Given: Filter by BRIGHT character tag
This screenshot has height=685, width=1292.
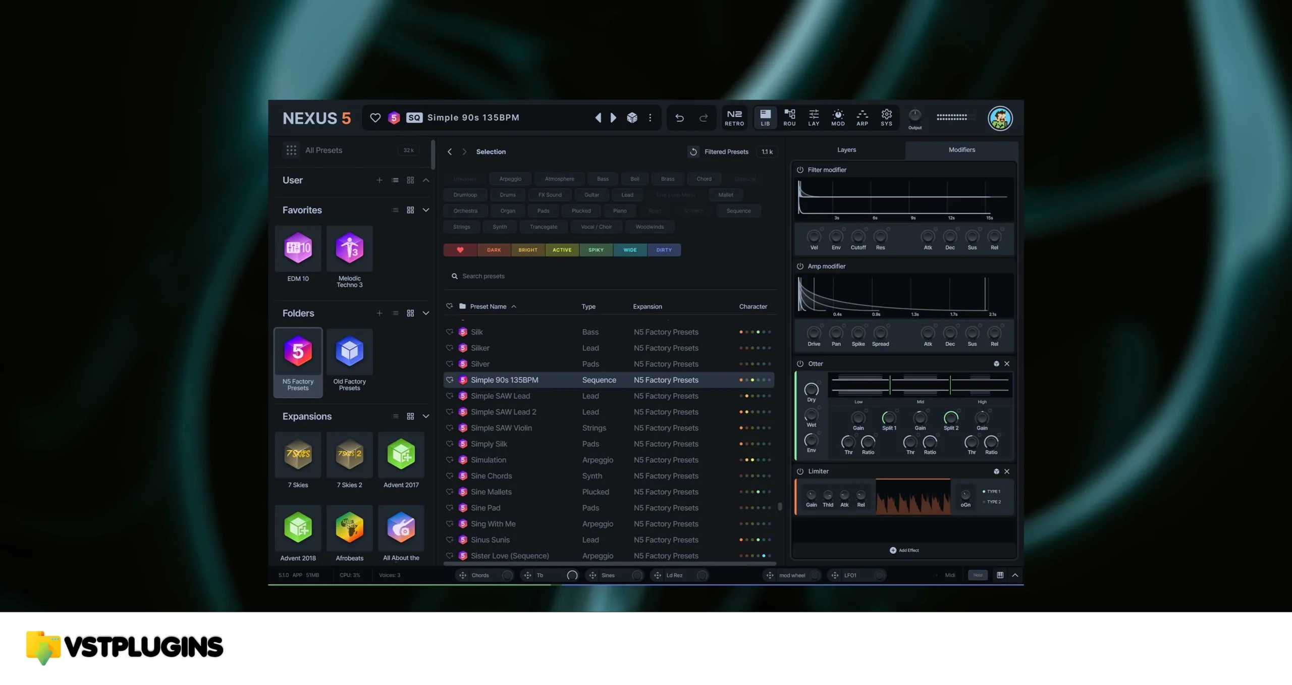Looking at the screenshot, I should coord(528,250).
